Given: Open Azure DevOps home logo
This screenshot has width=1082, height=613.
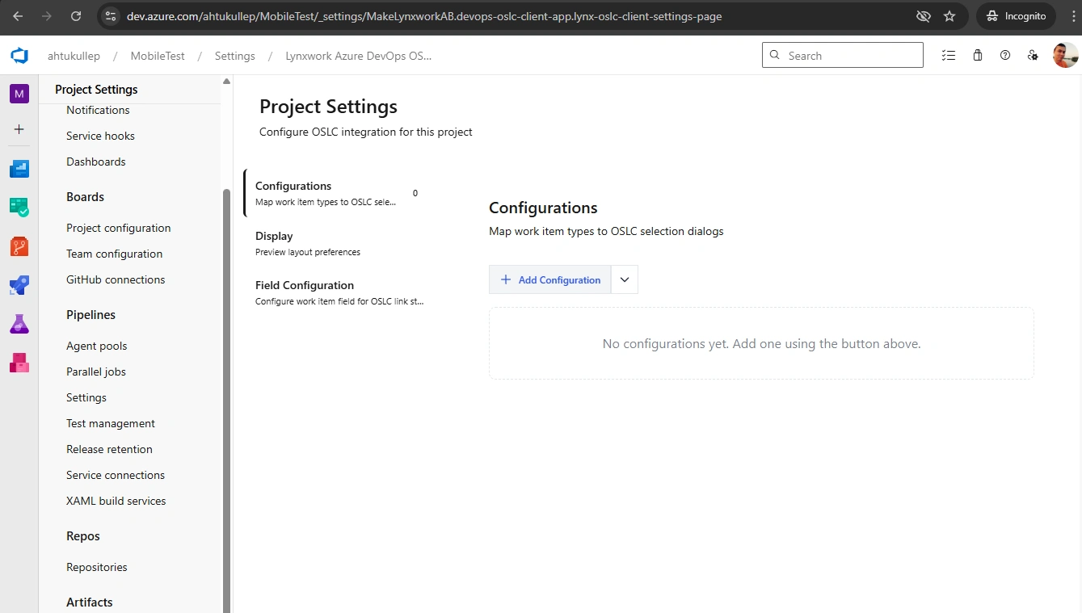Looking at the screenshot, I should pos(19,56).
